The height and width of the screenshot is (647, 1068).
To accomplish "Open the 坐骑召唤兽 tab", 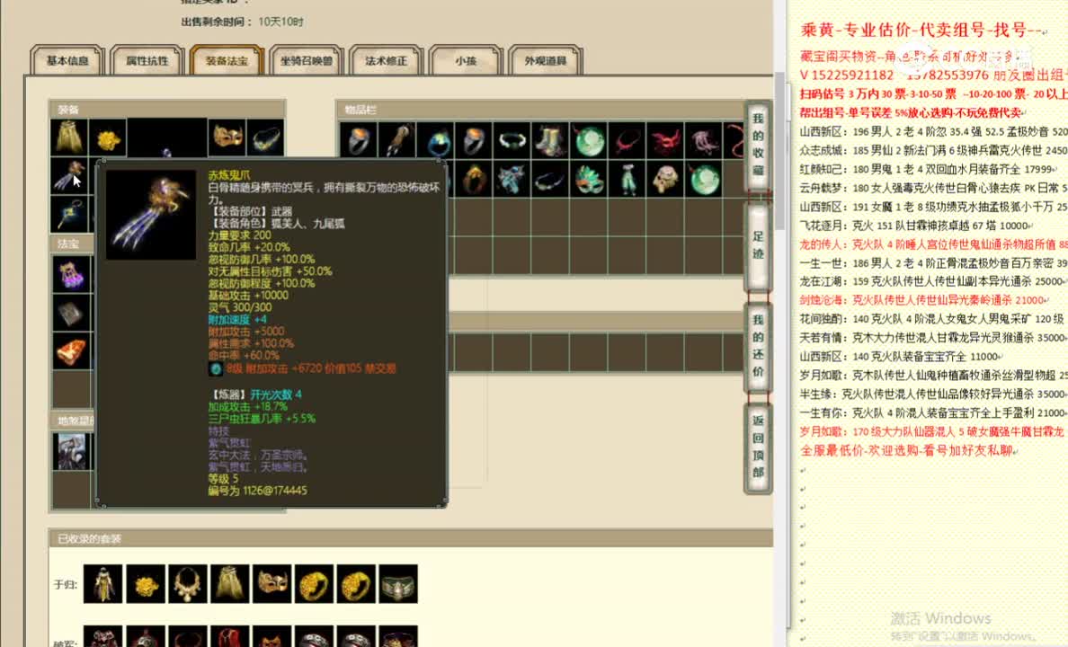I will pyautogui.click(x=307, y=60).
